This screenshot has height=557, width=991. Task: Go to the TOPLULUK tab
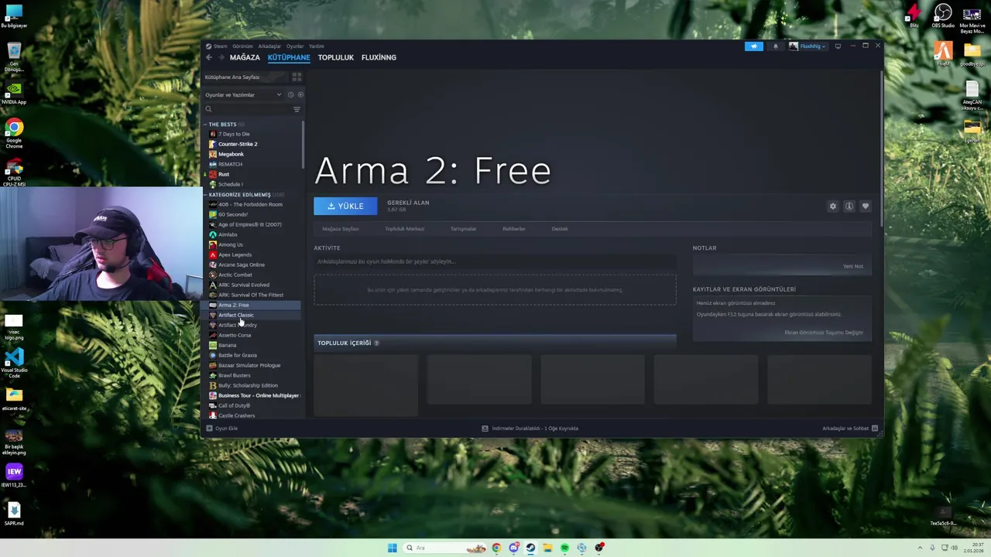[335, 57]
